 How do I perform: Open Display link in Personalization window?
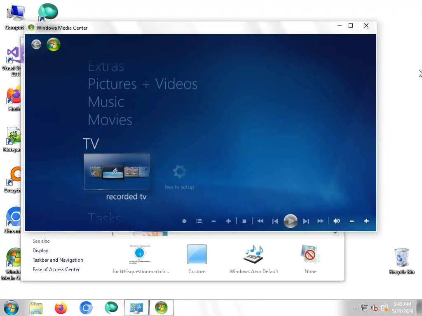pos(40,251)
